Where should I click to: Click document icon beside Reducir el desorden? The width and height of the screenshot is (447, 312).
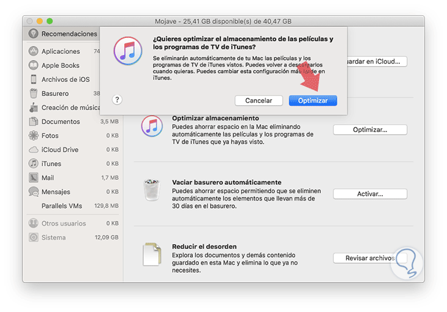(x=152, y=254)
